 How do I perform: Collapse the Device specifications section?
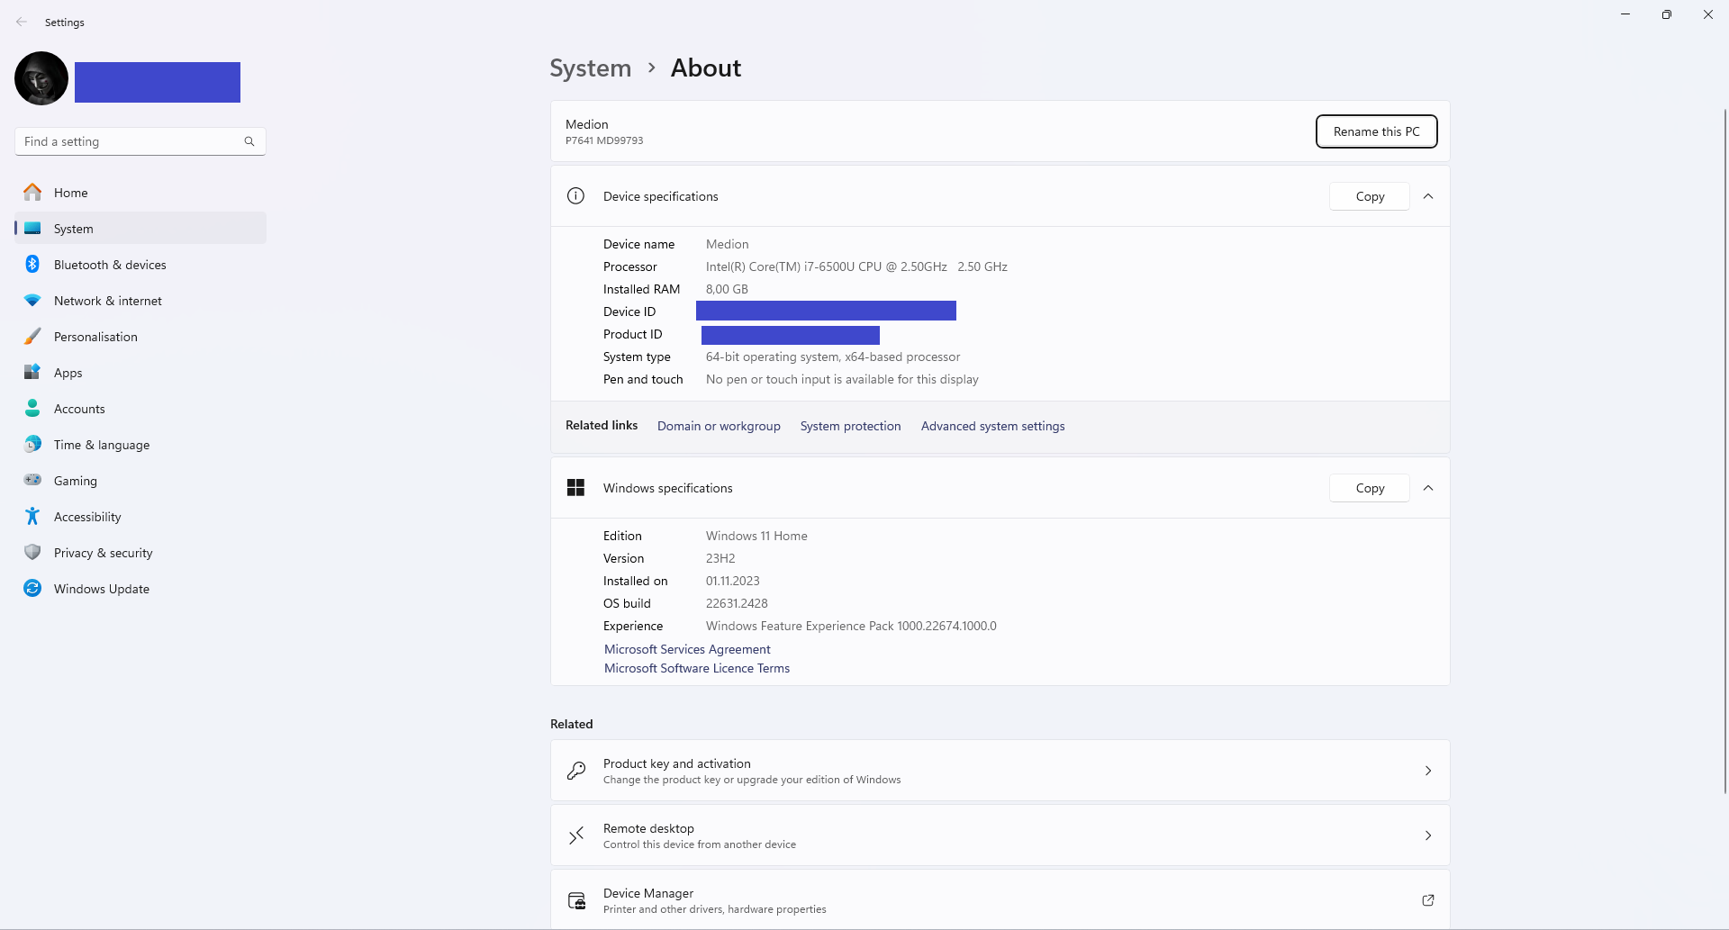coord(1428,196)
